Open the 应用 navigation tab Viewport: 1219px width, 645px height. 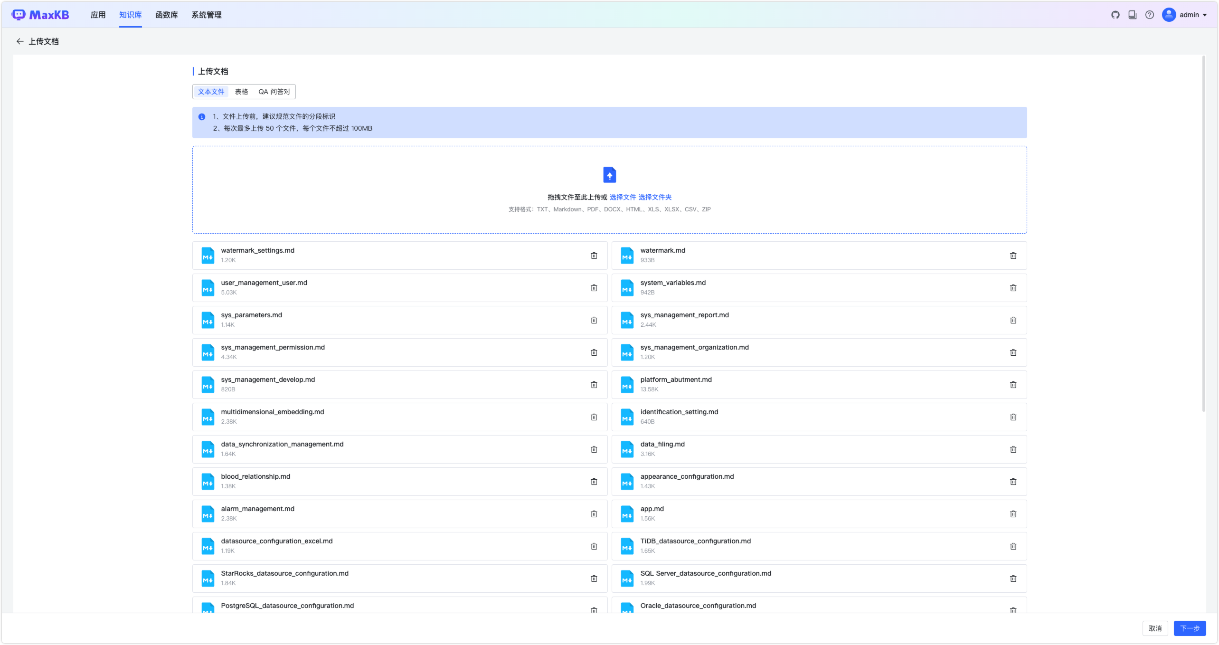pos(98,15)
